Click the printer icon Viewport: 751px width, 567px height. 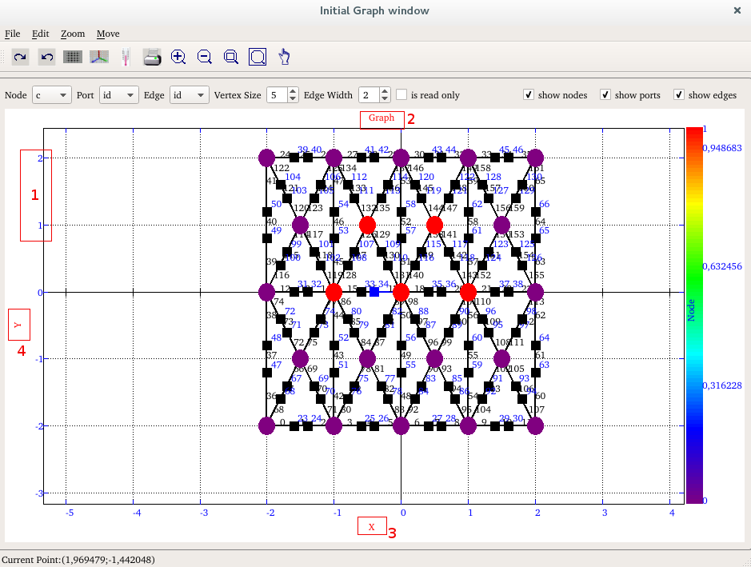coord(152,57)
